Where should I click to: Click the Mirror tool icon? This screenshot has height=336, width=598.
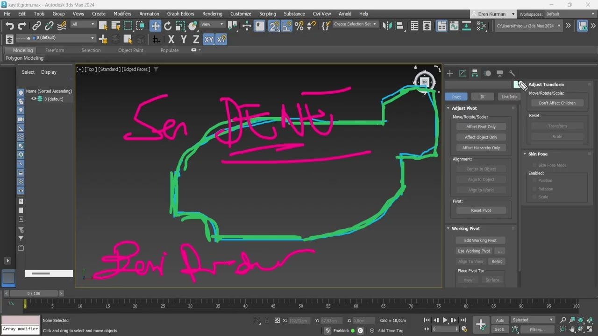coord(387,26)
